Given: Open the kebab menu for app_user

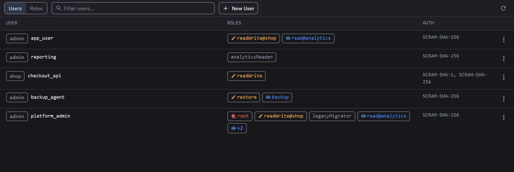Looking at the screenshot, I should pyautogui.click(x=504, y=40).
